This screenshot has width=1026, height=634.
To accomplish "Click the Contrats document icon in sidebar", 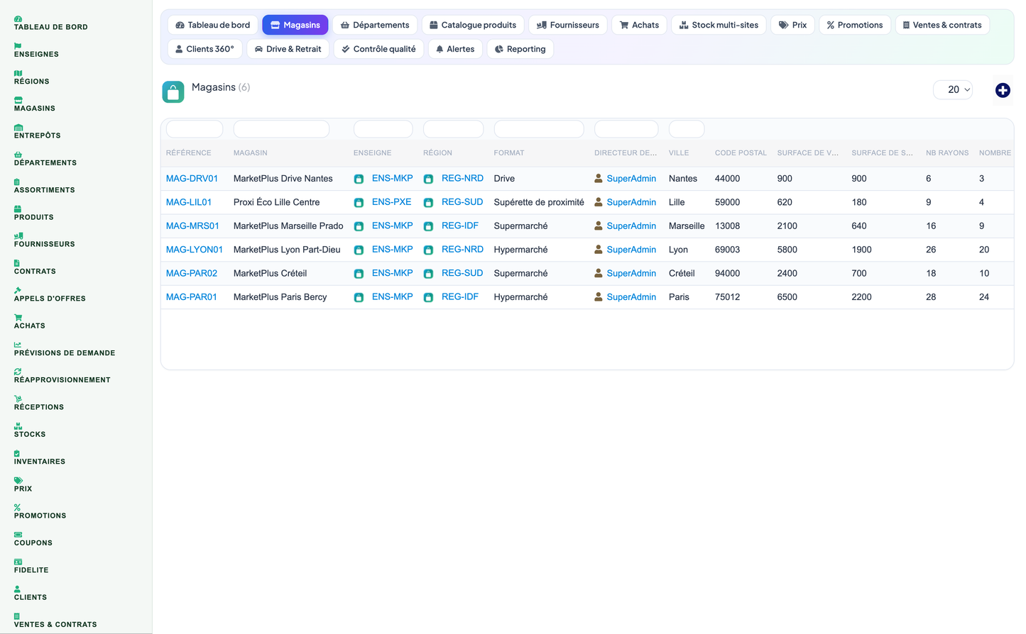I will (17, 263).
